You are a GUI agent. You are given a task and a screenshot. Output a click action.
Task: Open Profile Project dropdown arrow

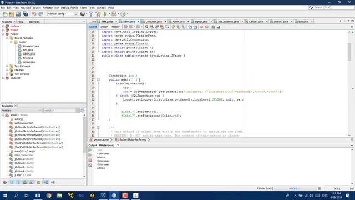(127, 14)
